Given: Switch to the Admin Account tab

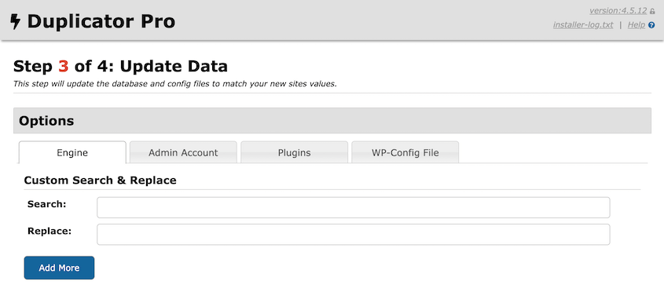Looking at the screenshot, I should [183, 153].
